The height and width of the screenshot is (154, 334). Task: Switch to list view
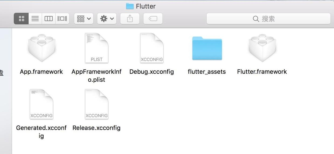pos(35,19)
